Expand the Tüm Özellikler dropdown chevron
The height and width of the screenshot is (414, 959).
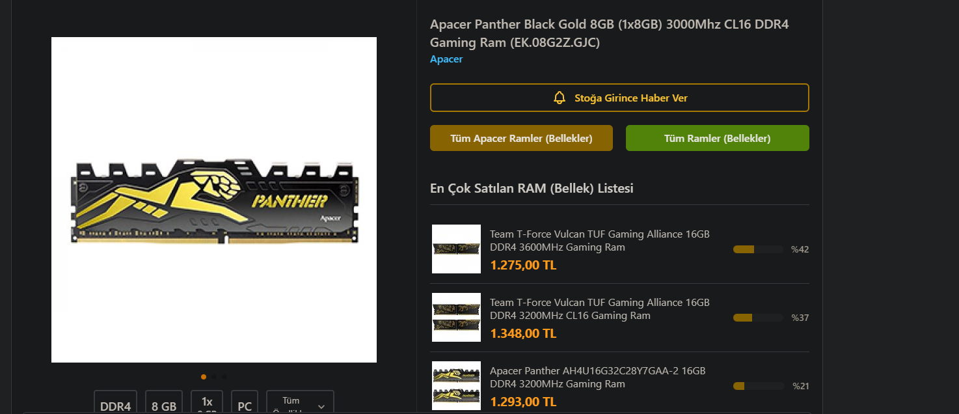[x=321, y=406]
